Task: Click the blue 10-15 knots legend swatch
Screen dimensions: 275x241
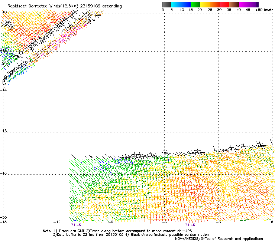Action: coord(186,4)
